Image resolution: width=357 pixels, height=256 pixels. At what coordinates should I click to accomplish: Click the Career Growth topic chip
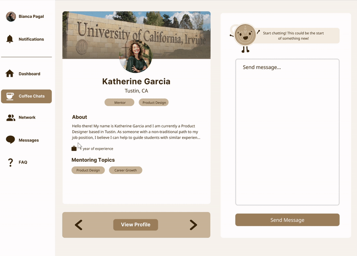[126, 170]
